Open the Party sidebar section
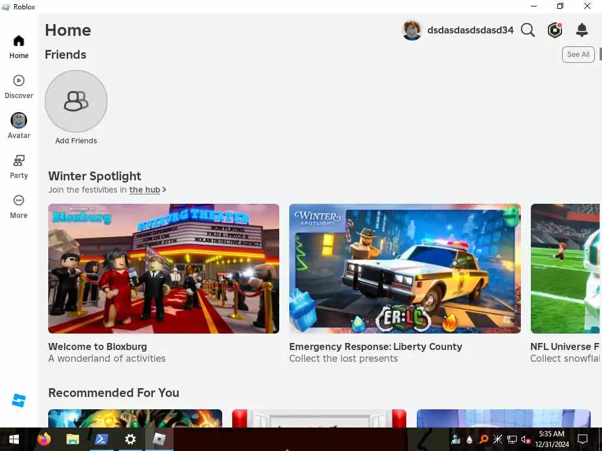This screenshot has width=602, height=451. tap(18, 167)
